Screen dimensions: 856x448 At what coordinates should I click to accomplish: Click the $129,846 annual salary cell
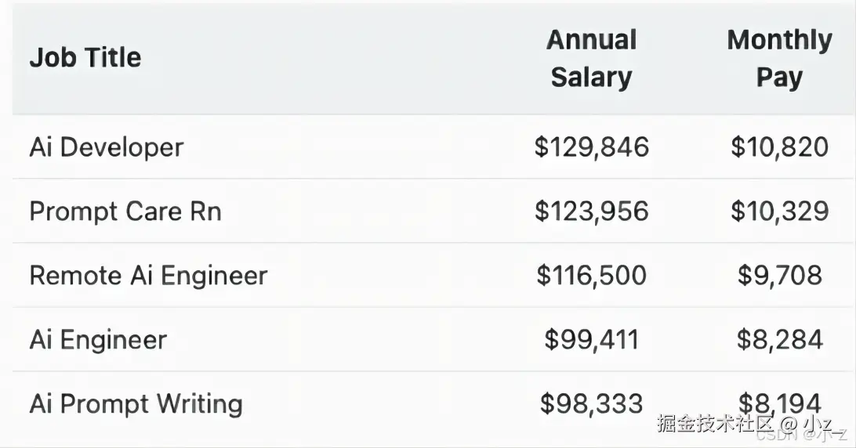click(592, 147)
